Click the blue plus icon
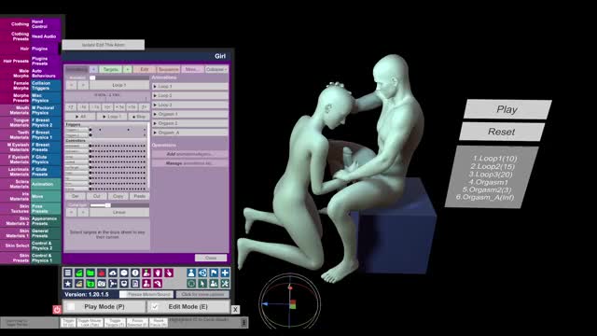 (225, 273)
